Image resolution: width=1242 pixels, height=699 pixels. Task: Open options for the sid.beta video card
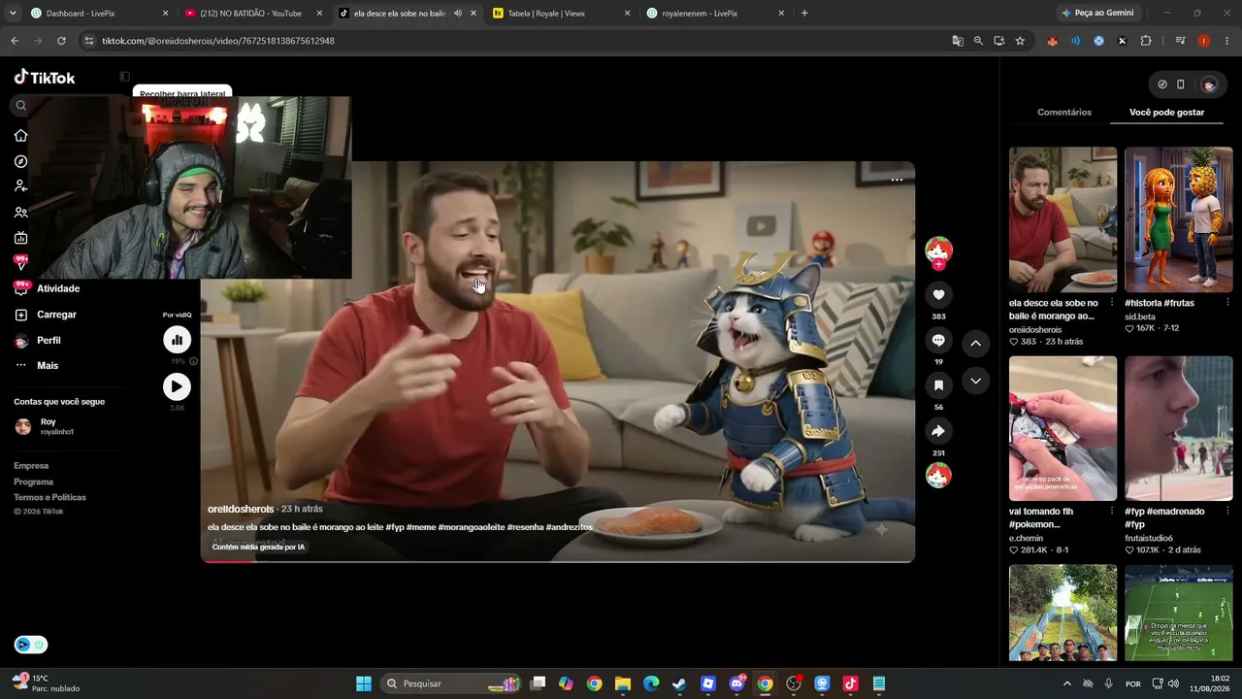pos(1227,303)
